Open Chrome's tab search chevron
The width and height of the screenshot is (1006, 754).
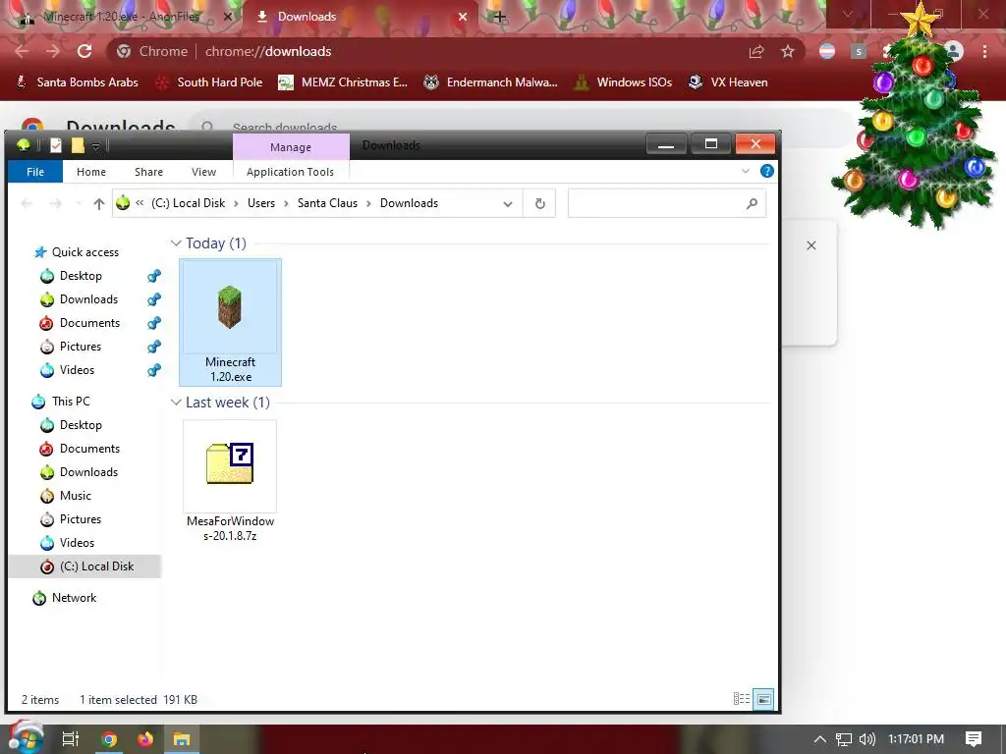[848, 14]
